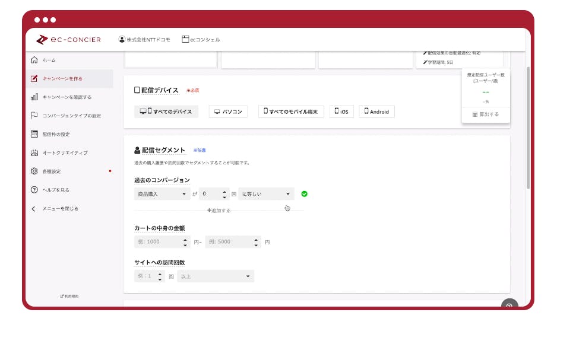Click the pencil icon for campaign creation

click(x=34, y=78)
